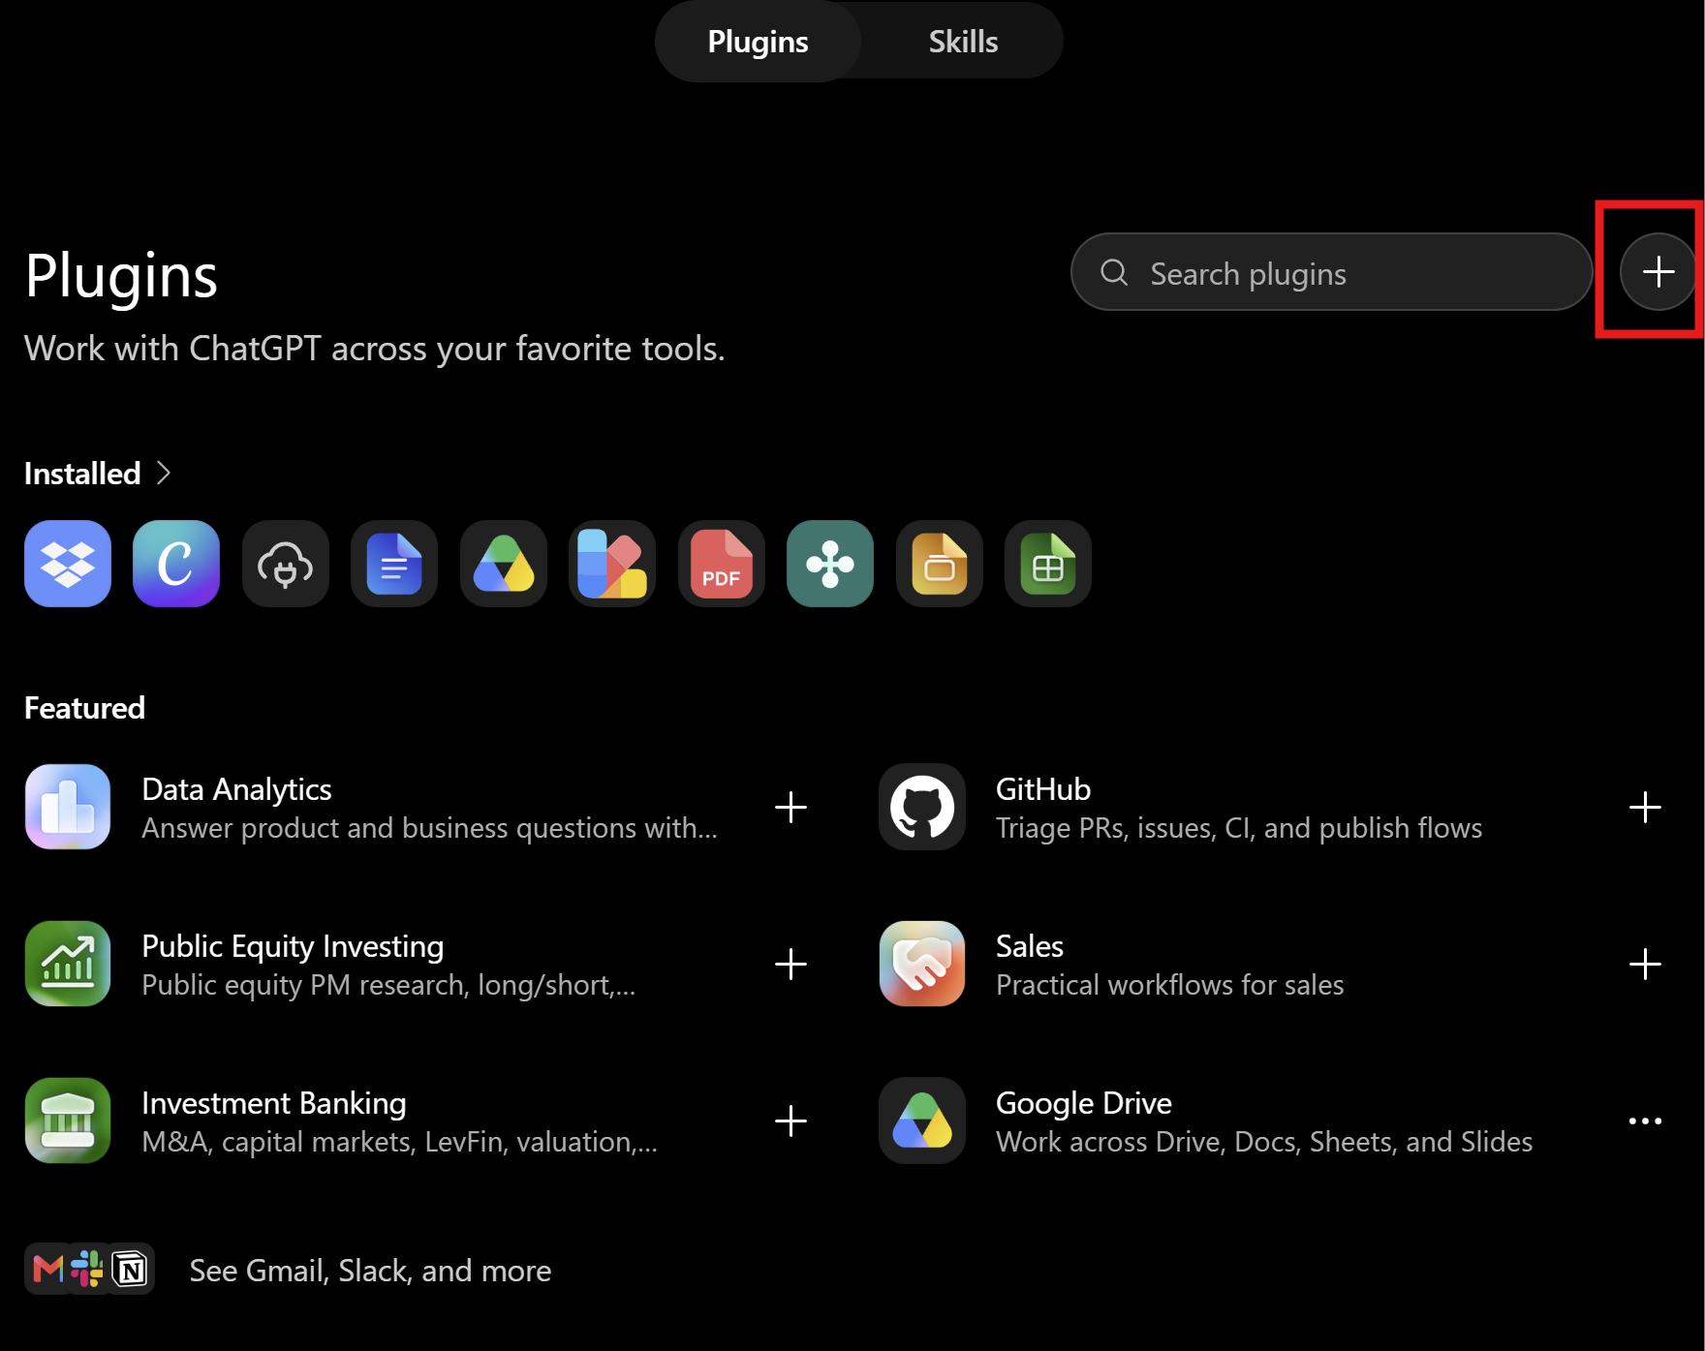The width and height of the screenshot is (1705, 1351).
Task: Click "Practical workflows for sales" description
Action: pyautogui.click(x=1170, y=985)
